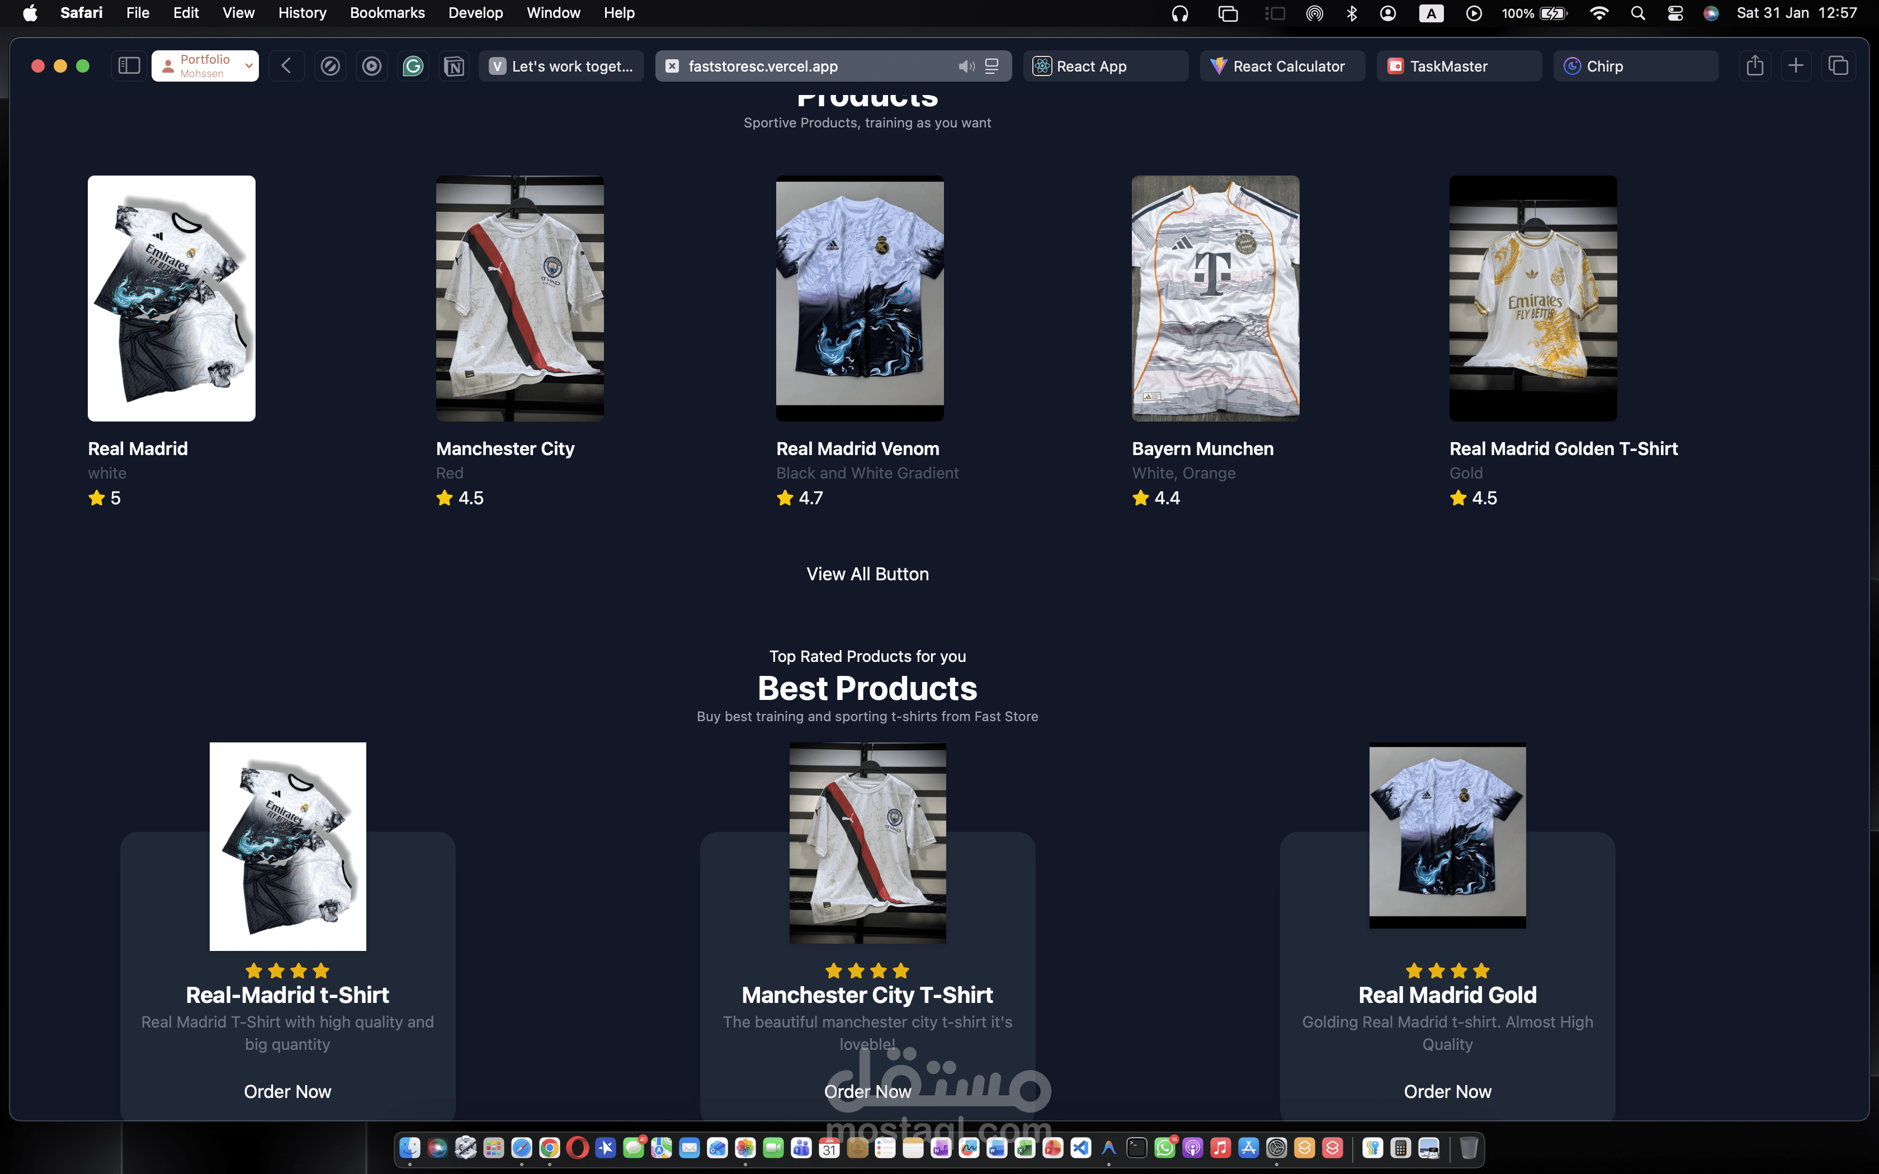
Task: Open Spotlight search from the menu bar
Action: click(x=1639, y=12)
